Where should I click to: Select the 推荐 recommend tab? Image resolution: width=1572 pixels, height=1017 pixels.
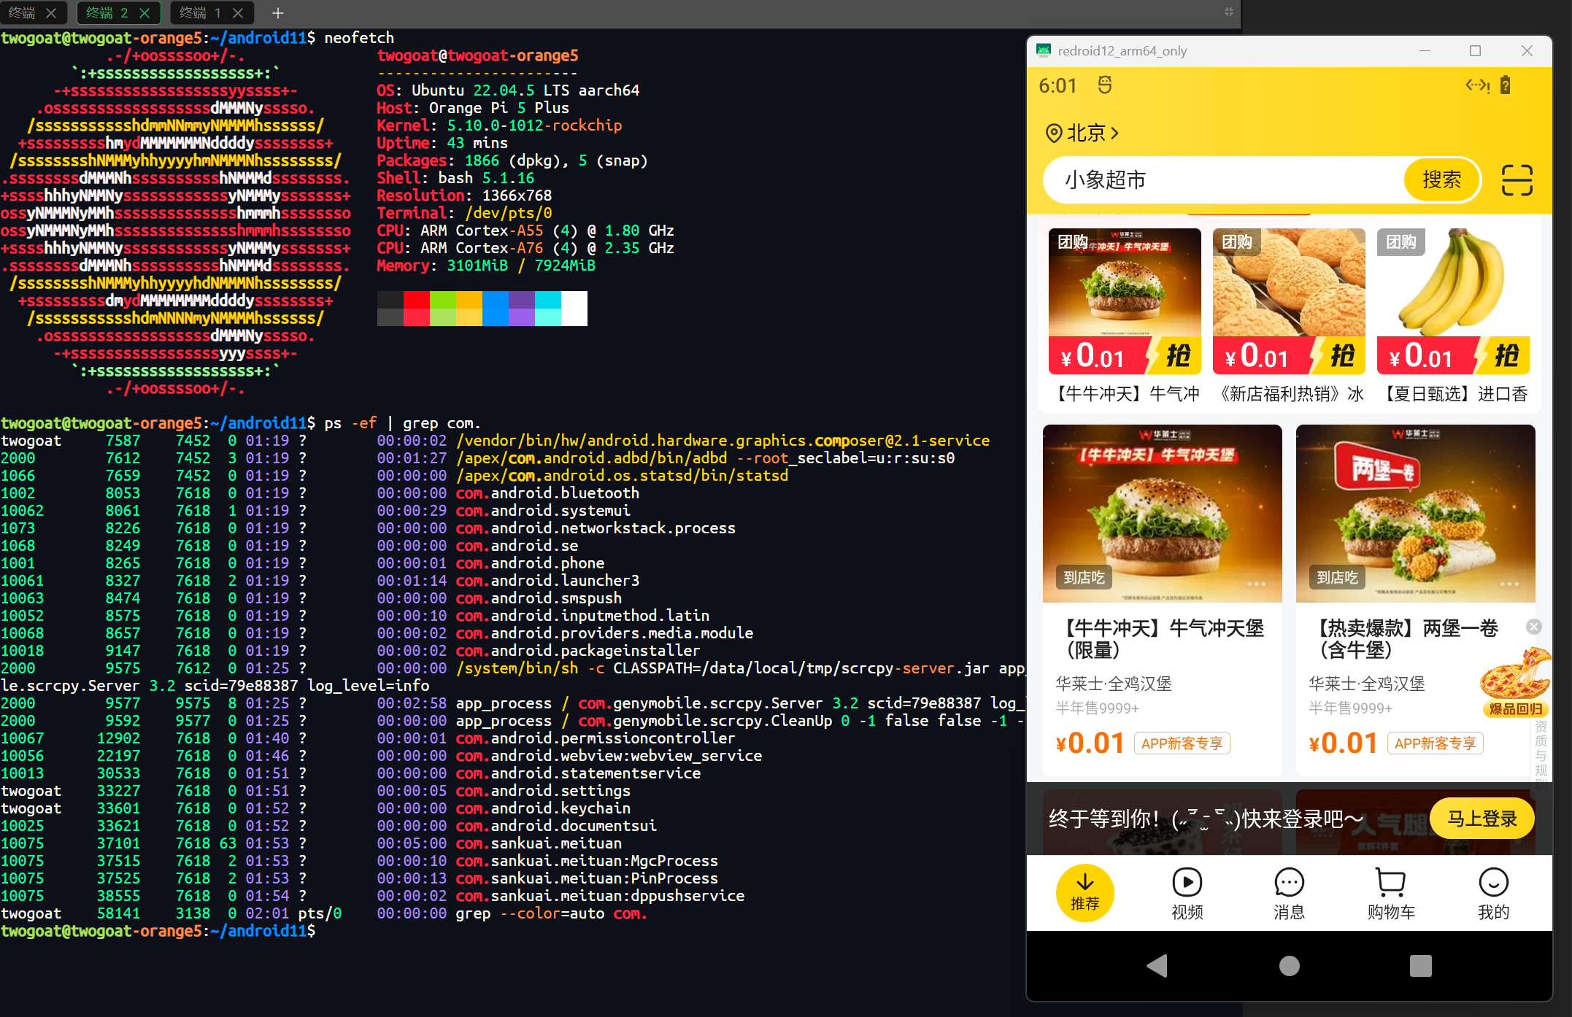click(1085, 893)
